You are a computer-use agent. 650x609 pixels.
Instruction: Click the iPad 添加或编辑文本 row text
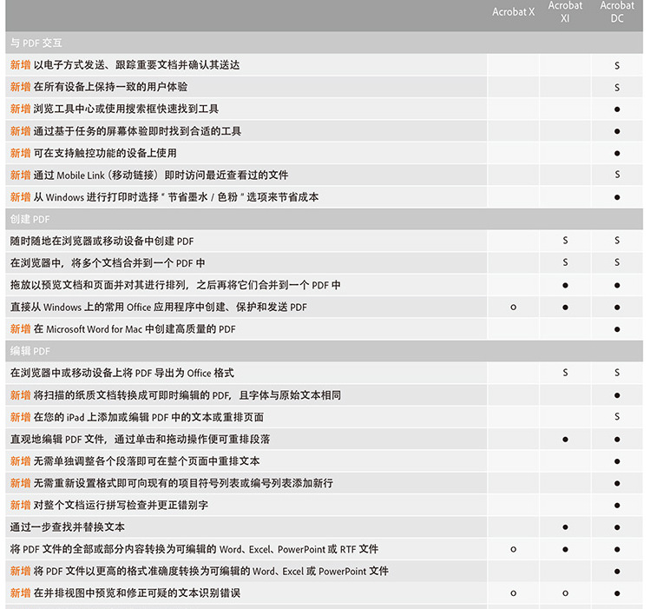[x=148, y=417]
